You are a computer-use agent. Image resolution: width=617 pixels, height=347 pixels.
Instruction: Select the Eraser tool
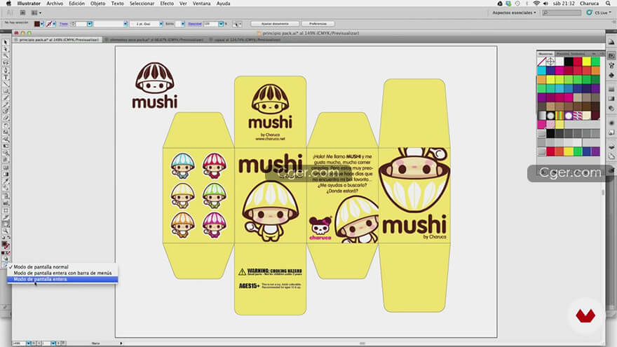point(6,118)
